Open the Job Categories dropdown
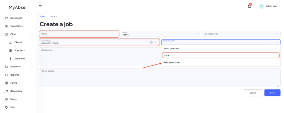 241,34
